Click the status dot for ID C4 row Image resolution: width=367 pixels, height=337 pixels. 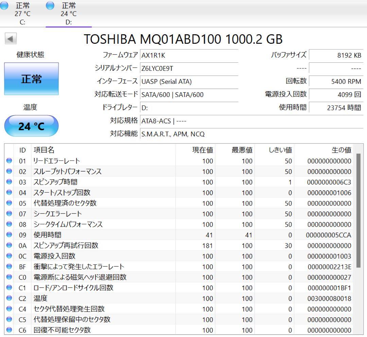[x=9, y=309]
